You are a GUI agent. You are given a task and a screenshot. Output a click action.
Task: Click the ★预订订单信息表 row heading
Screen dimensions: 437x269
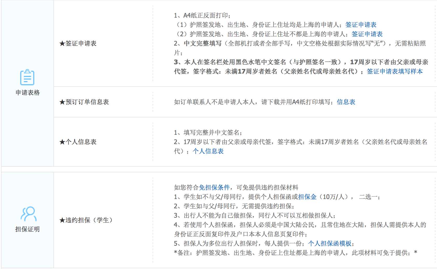(84, 102)
